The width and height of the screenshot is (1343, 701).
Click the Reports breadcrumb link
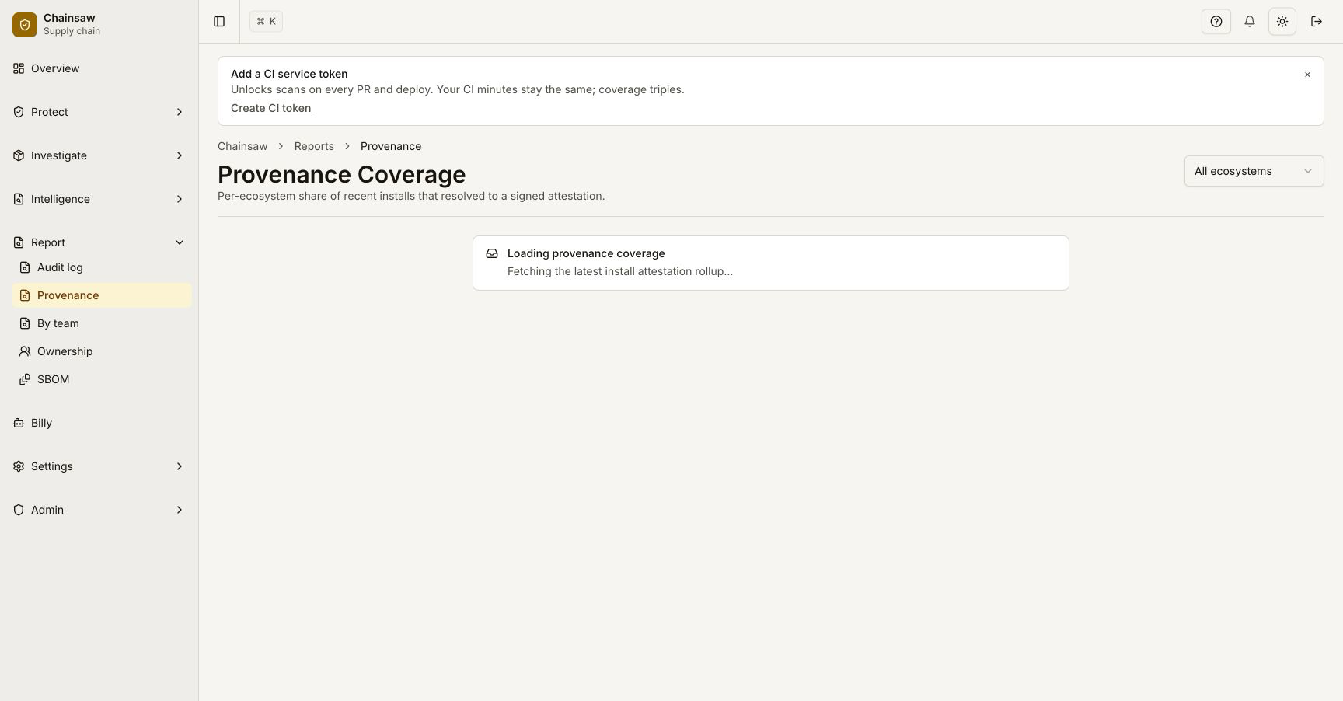(x=314, y=146)
